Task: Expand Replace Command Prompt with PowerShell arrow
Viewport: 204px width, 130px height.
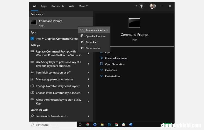Action: tap(88, 53)
